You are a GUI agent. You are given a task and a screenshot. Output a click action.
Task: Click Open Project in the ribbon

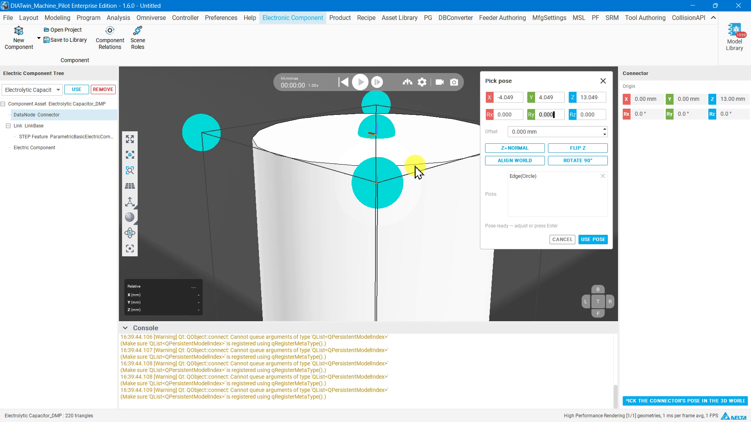(x=63, y=30)
